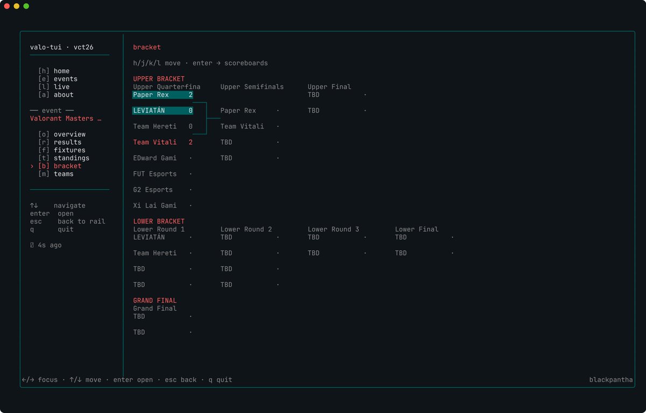Click the esc back footer hint
This screenshot has width=646, height=413.
[x=181, y=380]
